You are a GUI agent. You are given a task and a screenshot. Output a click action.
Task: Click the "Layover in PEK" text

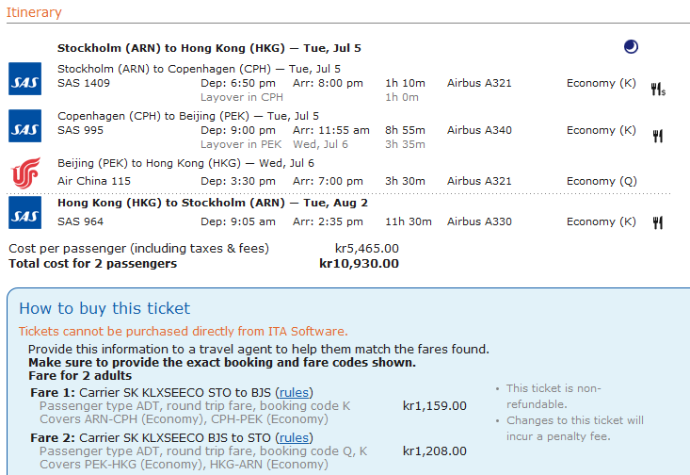(240, 144)
